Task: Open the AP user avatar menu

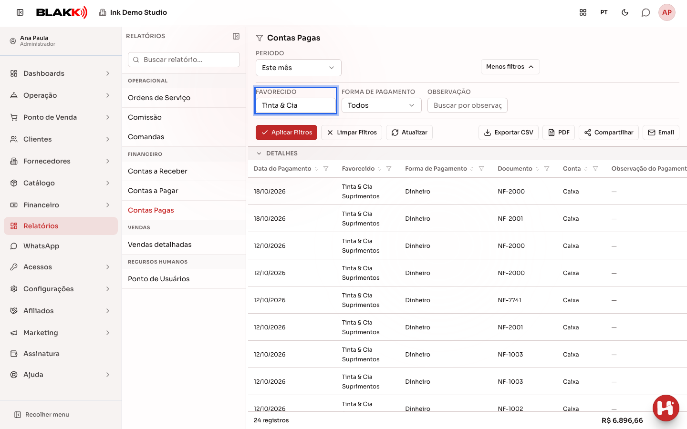Action: pyautogui.click(x=667, y=12)
